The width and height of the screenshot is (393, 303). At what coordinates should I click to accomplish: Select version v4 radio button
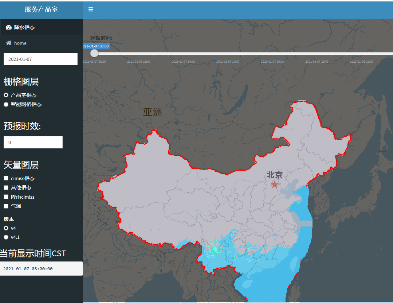coord(6,228)
